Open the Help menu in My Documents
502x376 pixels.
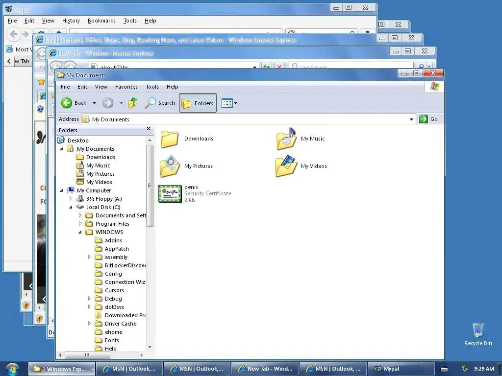[x=172, y=87]
